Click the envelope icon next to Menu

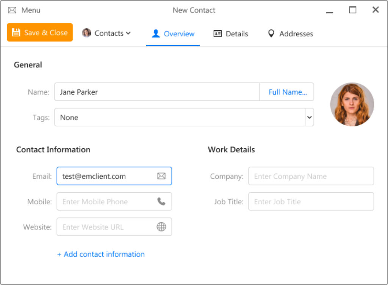[12, 10]
